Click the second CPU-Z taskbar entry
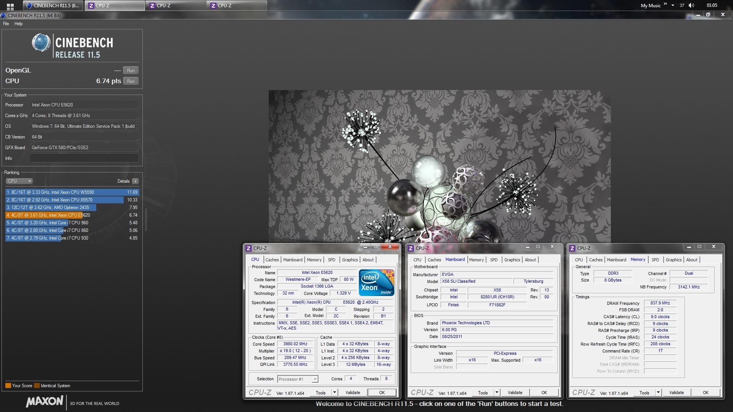 point(176,5)
